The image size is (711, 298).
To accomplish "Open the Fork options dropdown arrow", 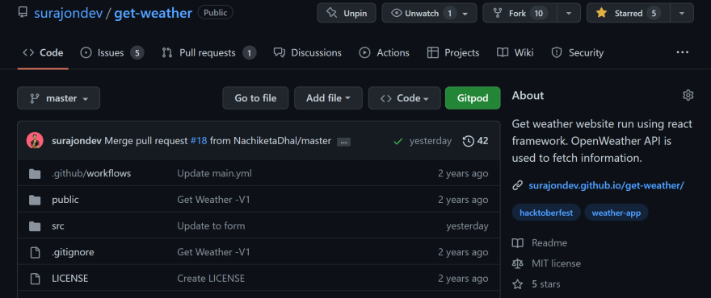I will (569, 14).
